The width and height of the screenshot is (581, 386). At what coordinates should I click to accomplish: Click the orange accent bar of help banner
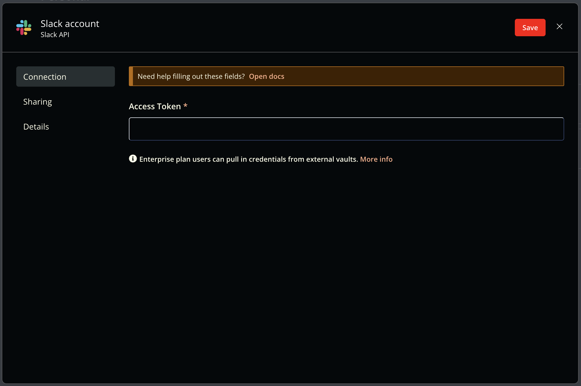131,76
